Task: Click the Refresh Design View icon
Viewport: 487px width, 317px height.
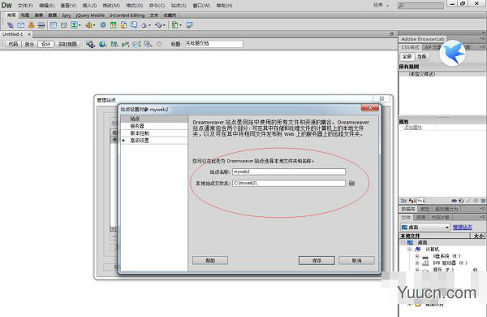Action: [159, 45]
